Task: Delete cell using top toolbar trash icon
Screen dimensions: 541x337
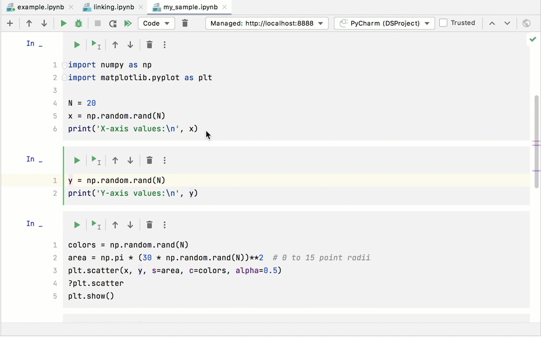Action: coord(185,23)
